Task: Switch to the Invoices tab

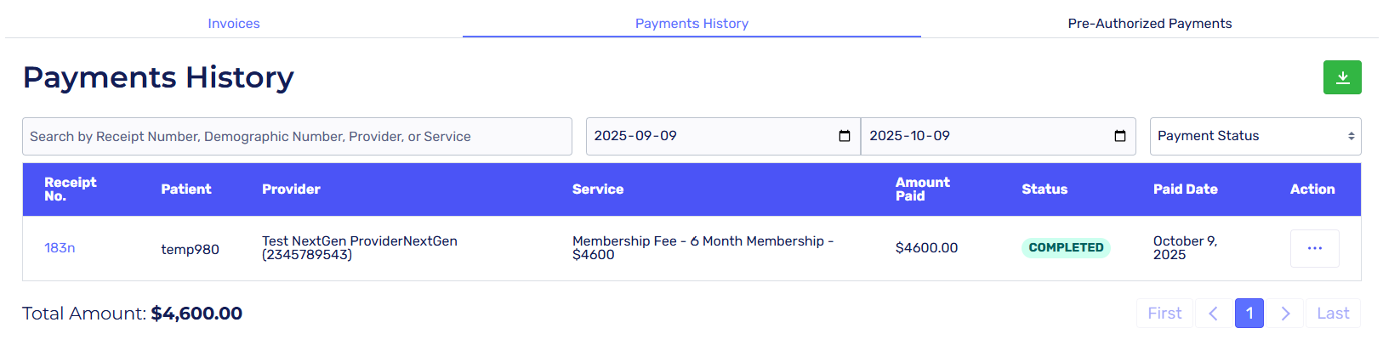Action: [234, 24]
